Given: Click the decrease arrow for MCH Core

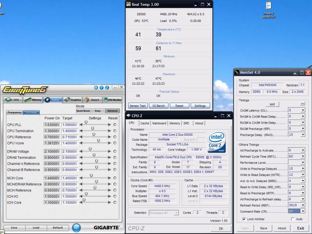Looking at the screenshot, I should click(x=81, y=178).
